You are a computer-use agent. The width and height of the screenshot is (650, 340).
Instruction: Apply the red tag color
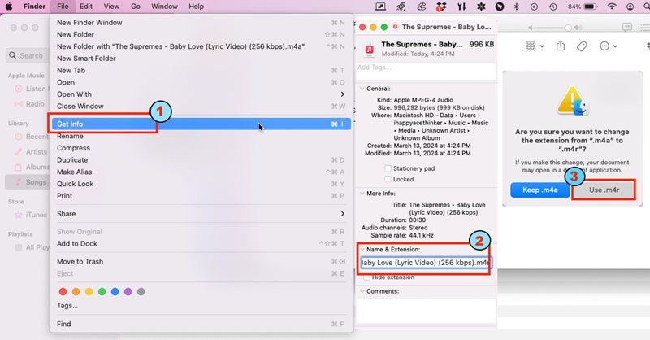pyautogui.click(x=63, y=292)
